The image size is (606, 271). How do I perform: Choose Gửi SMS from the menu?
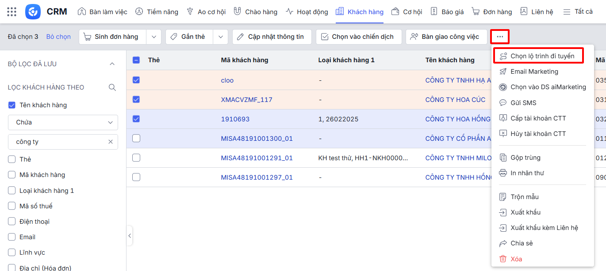pos(523,103)
